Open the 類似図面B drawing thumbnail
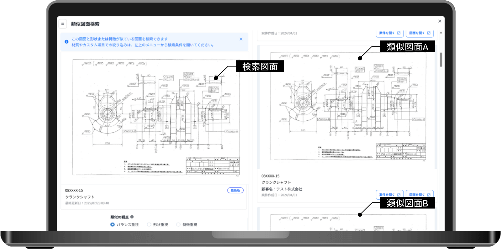 coord(347,221)
